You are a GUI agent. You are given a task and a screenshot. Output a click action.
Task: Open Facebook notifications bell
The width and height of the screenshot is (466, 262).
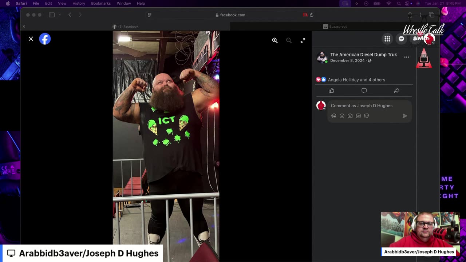[x=415, y=39]
